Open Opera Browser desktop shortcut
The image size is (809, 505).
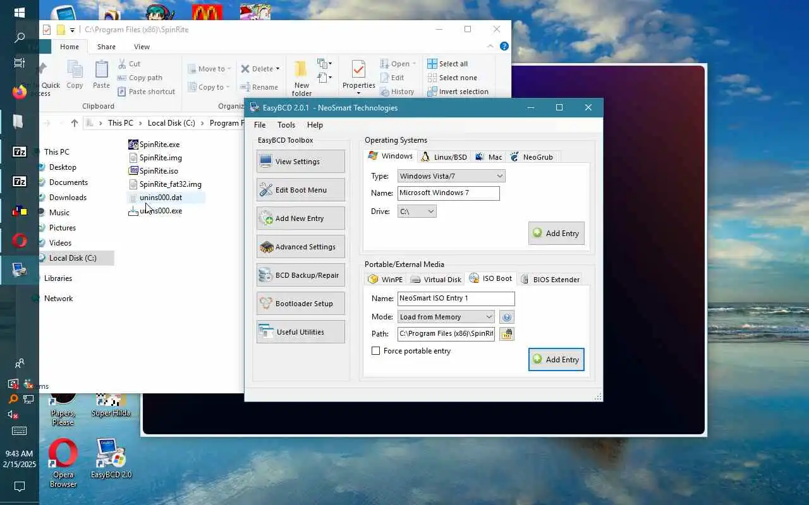(63, 464)
